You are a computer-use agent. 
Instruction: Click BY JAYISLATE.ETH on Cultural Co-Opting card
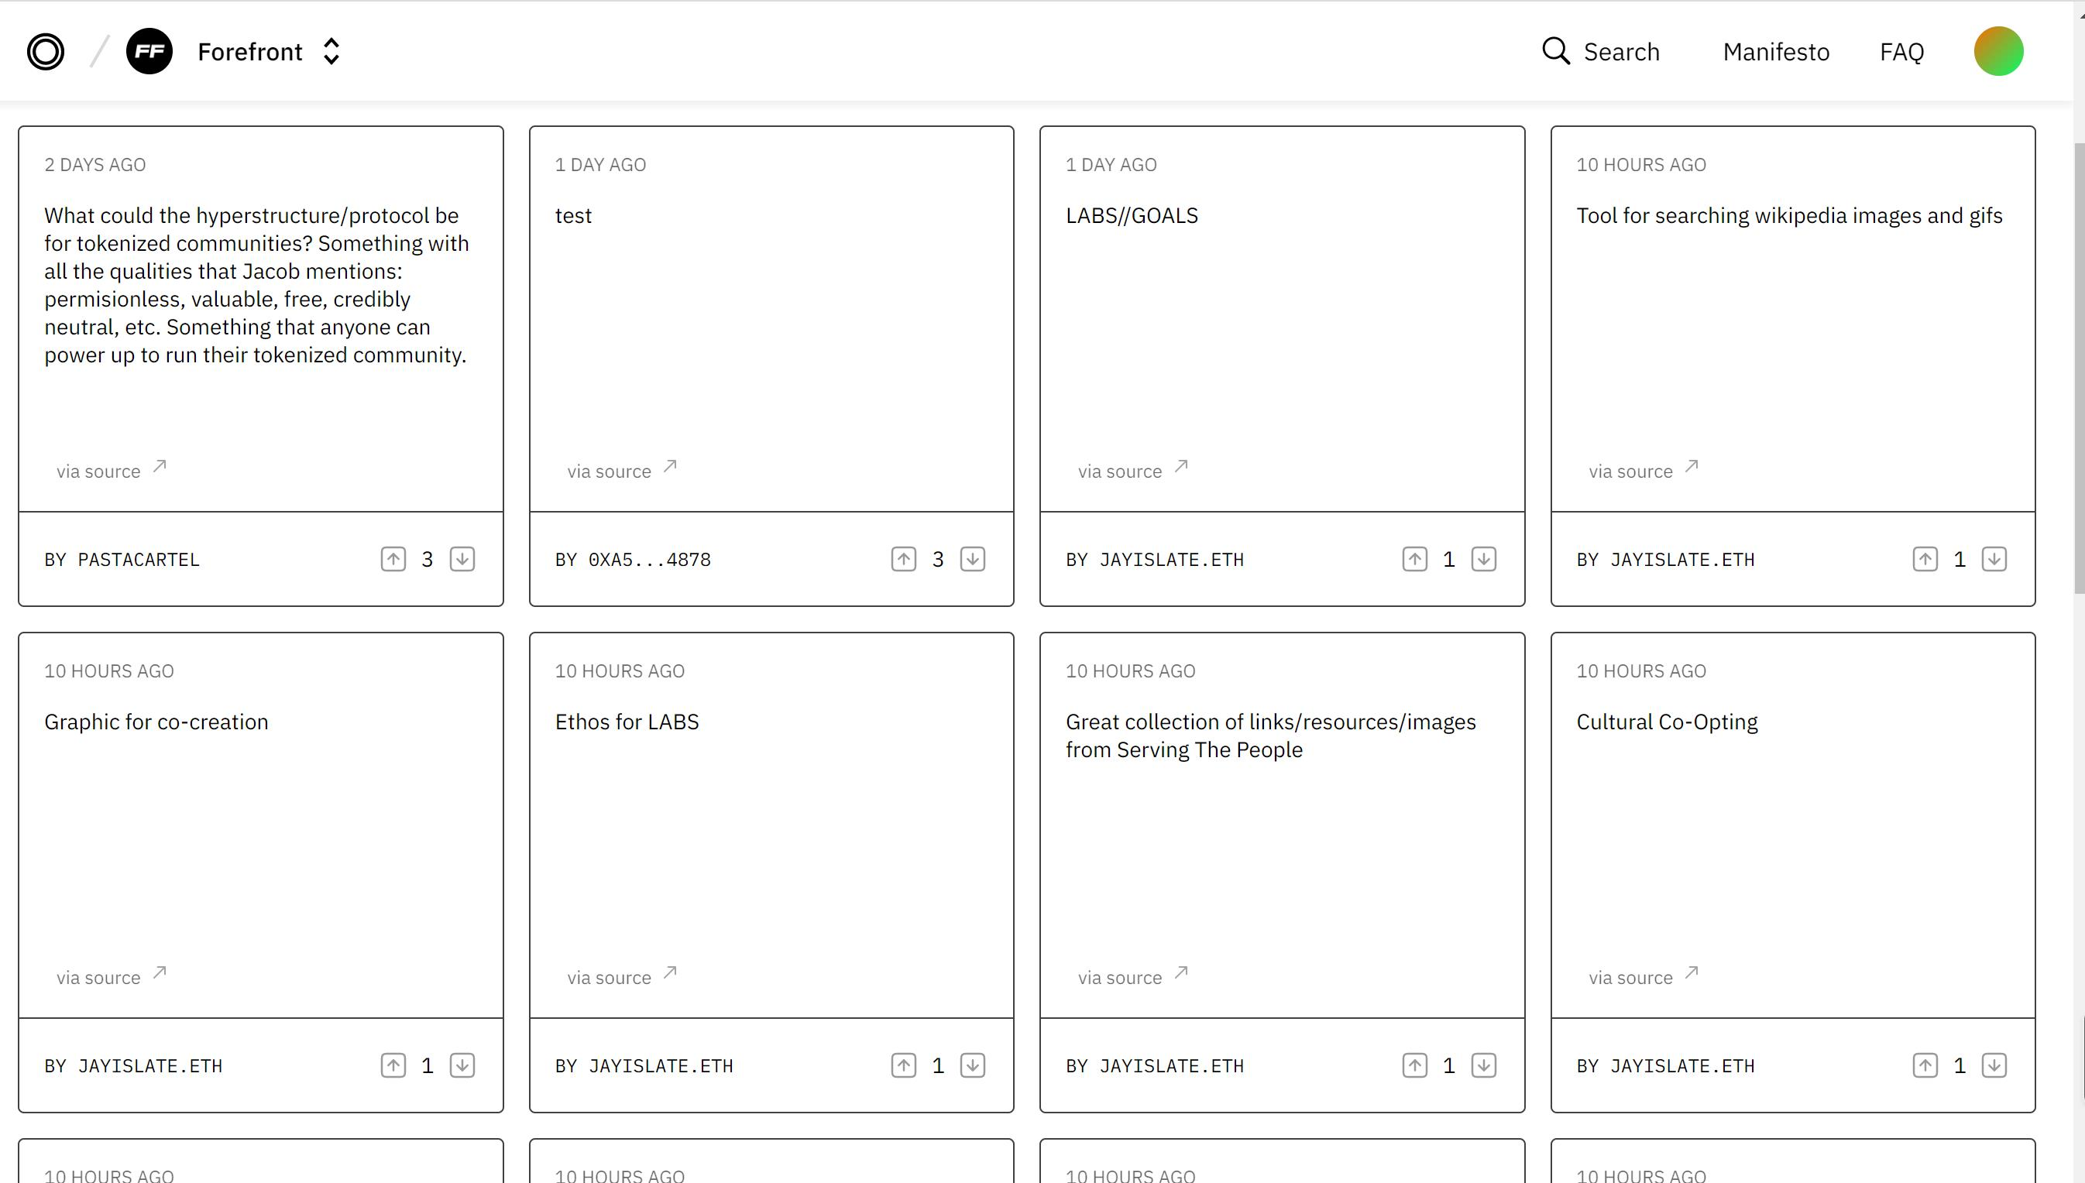point(1666,1066)
